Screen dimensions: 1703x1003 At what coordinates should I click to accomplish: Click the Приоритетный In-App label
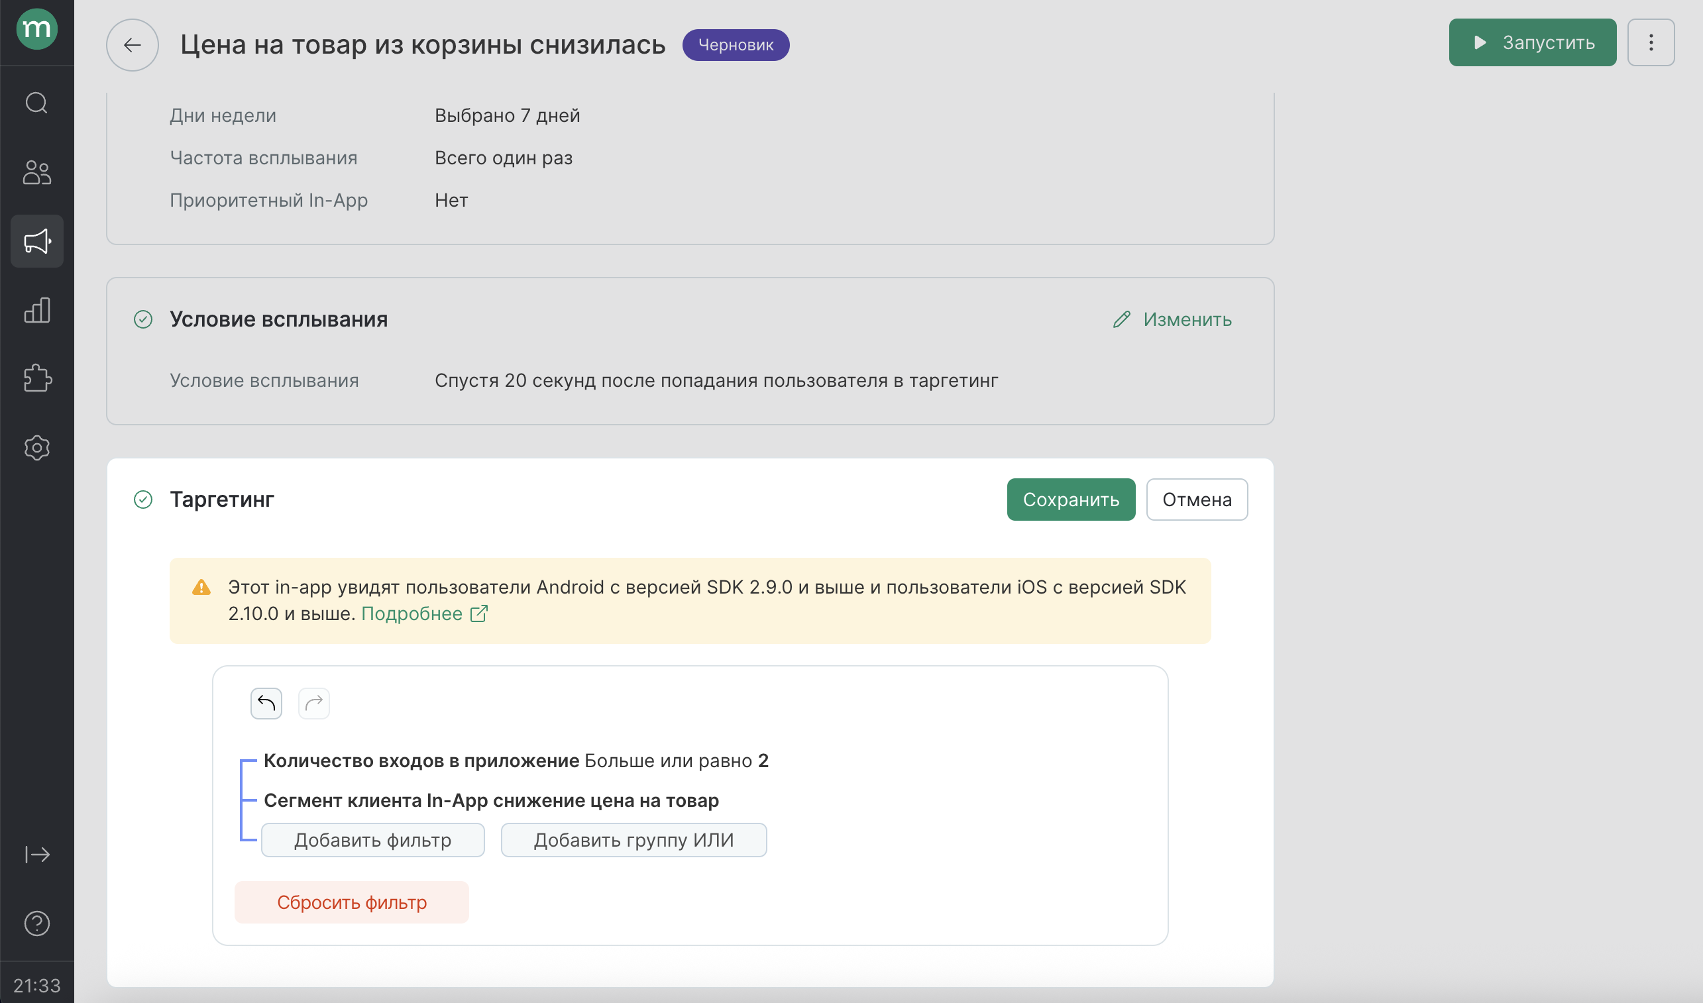[268, 200]
